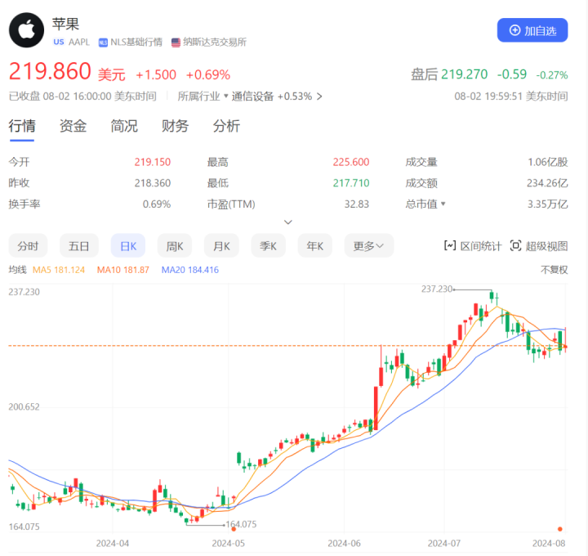Select 五日 chart period
This screenshot has width=588, height=556.
79,246
